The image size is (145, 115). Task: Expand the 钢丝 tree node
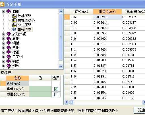point(3,66)
